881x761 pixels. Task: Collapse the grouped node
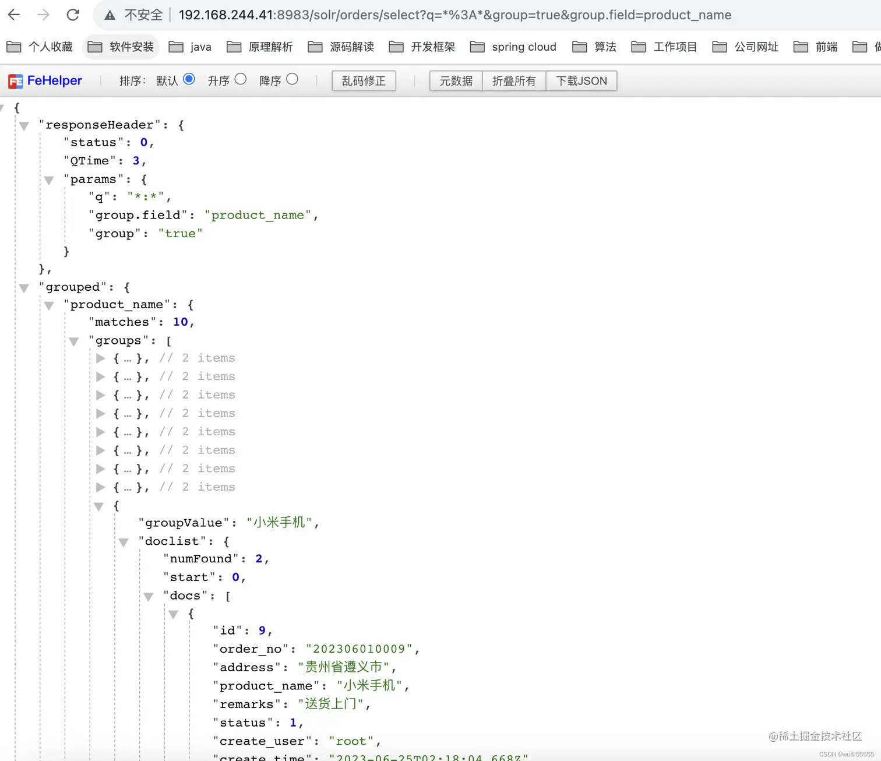(x=24, y=288)
